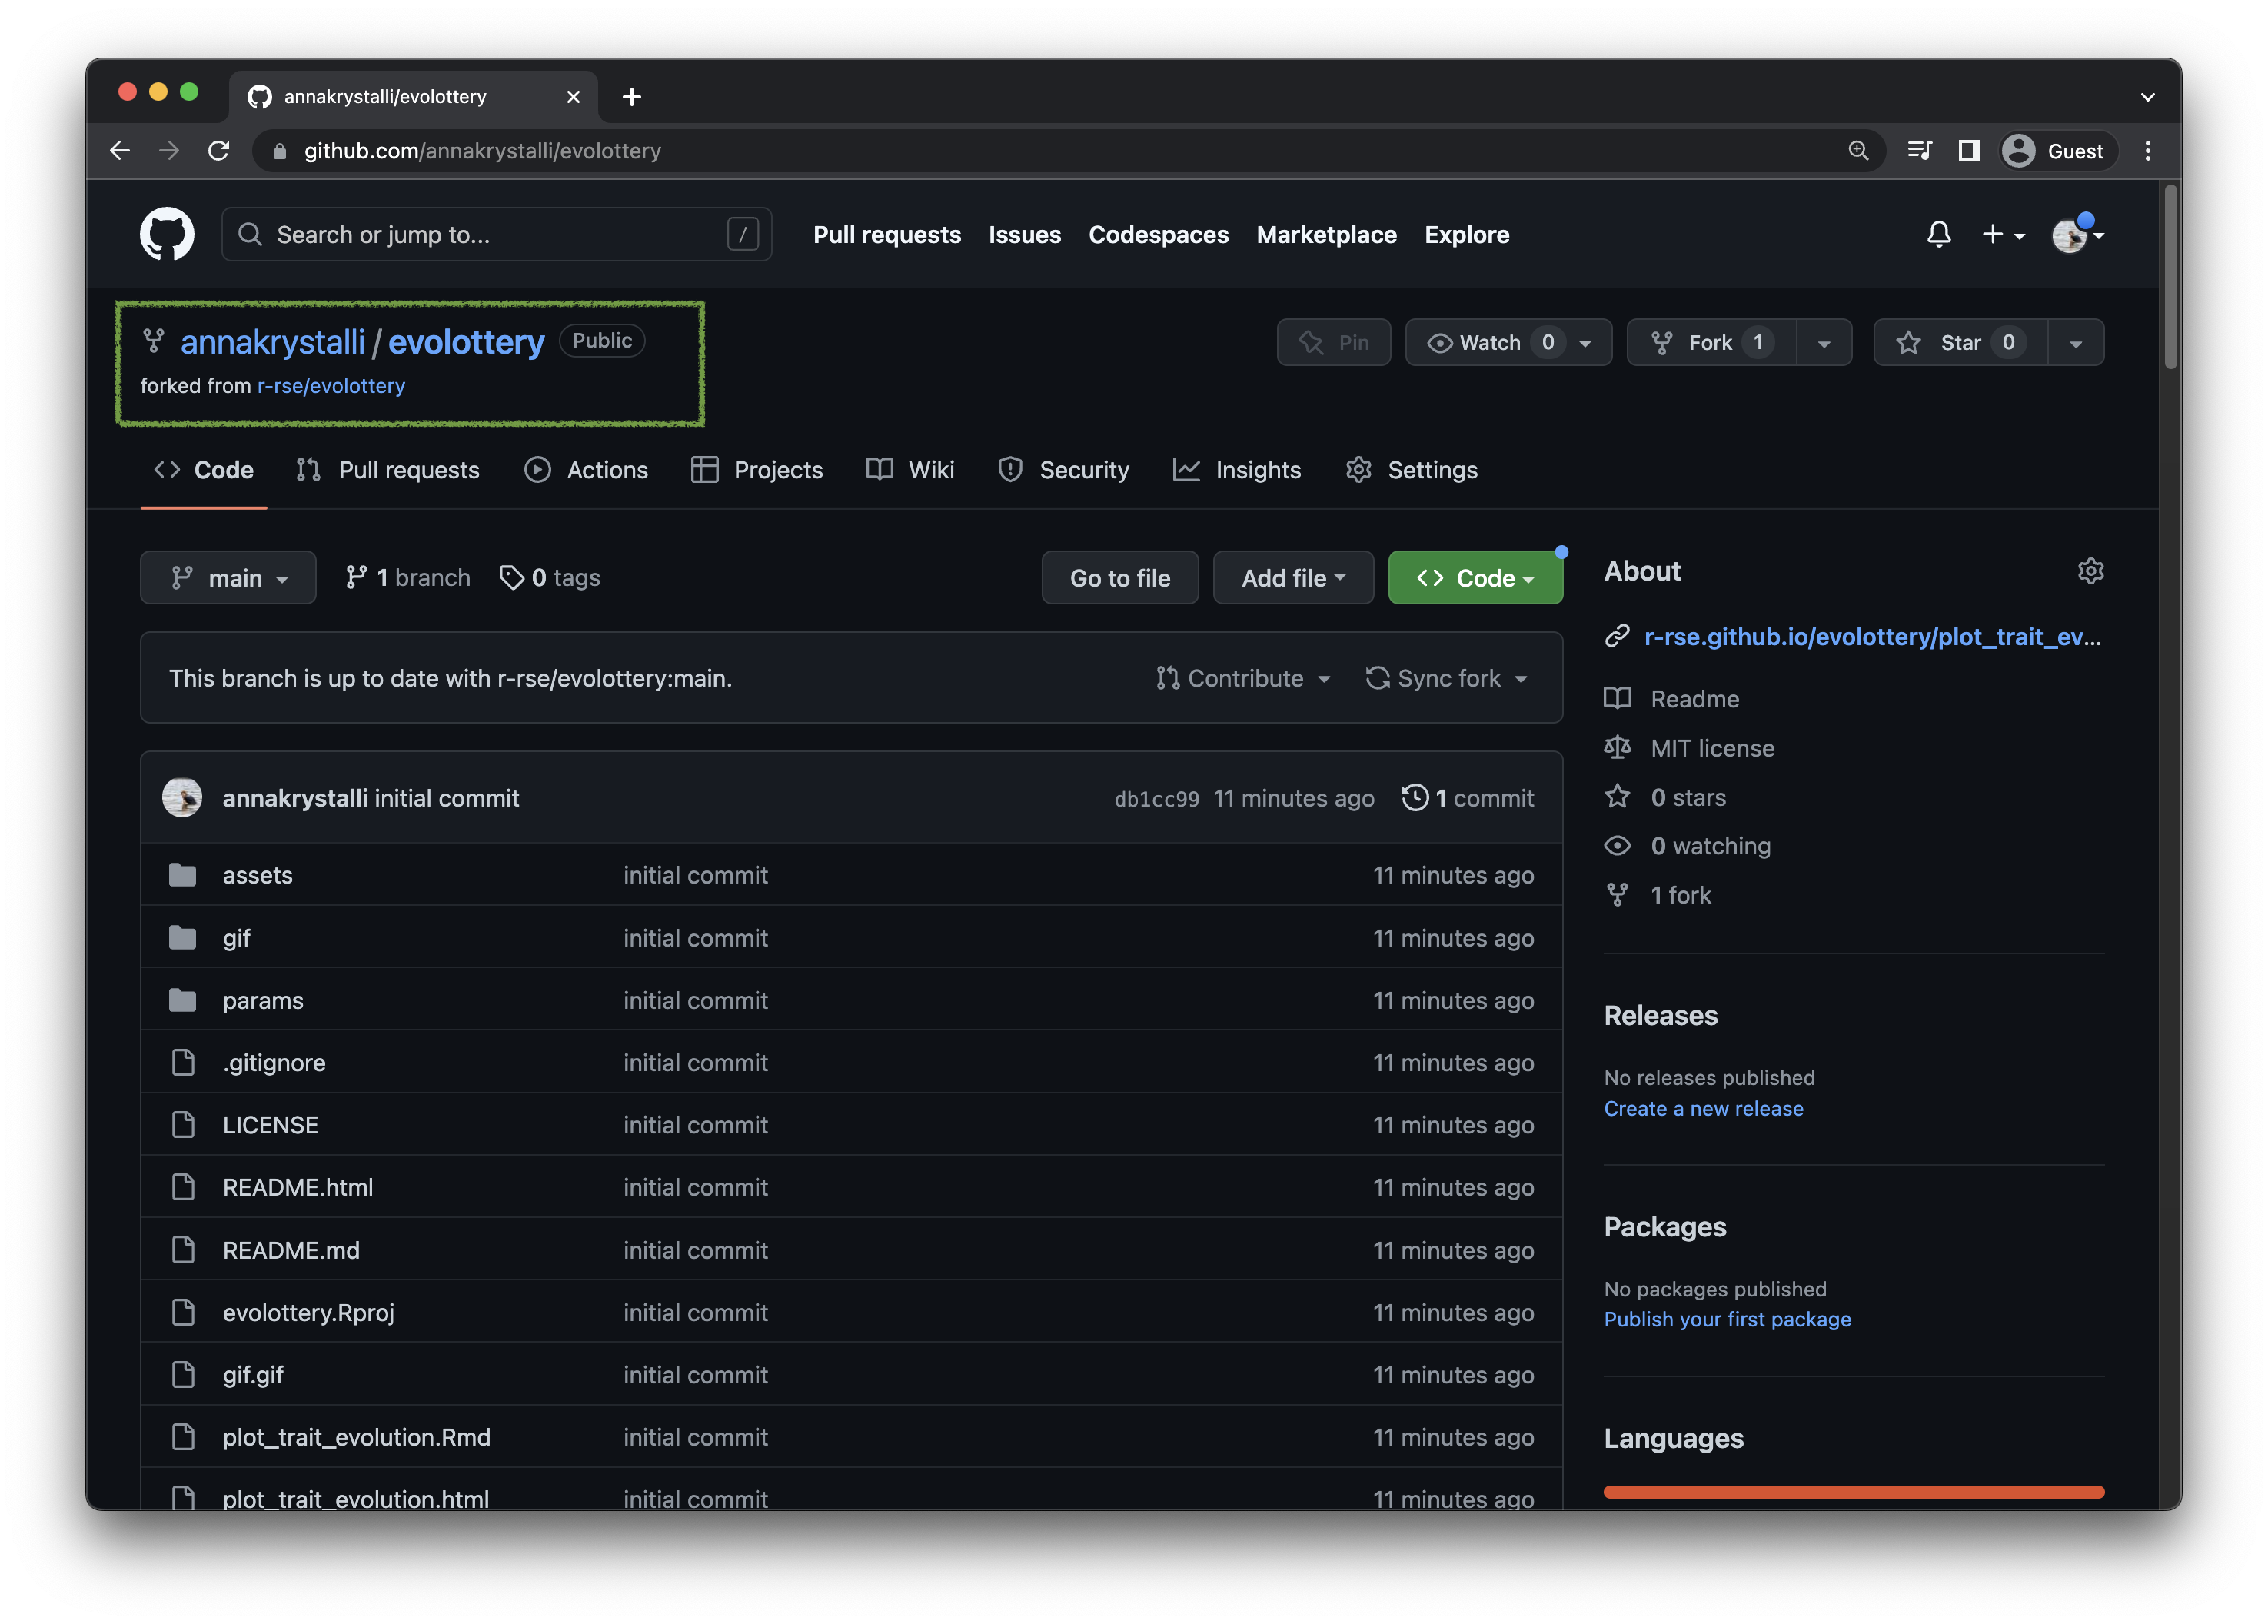This screenshot has width=2268, height=1624.
Task: Open the Security tab
Action: (1063, 469)
